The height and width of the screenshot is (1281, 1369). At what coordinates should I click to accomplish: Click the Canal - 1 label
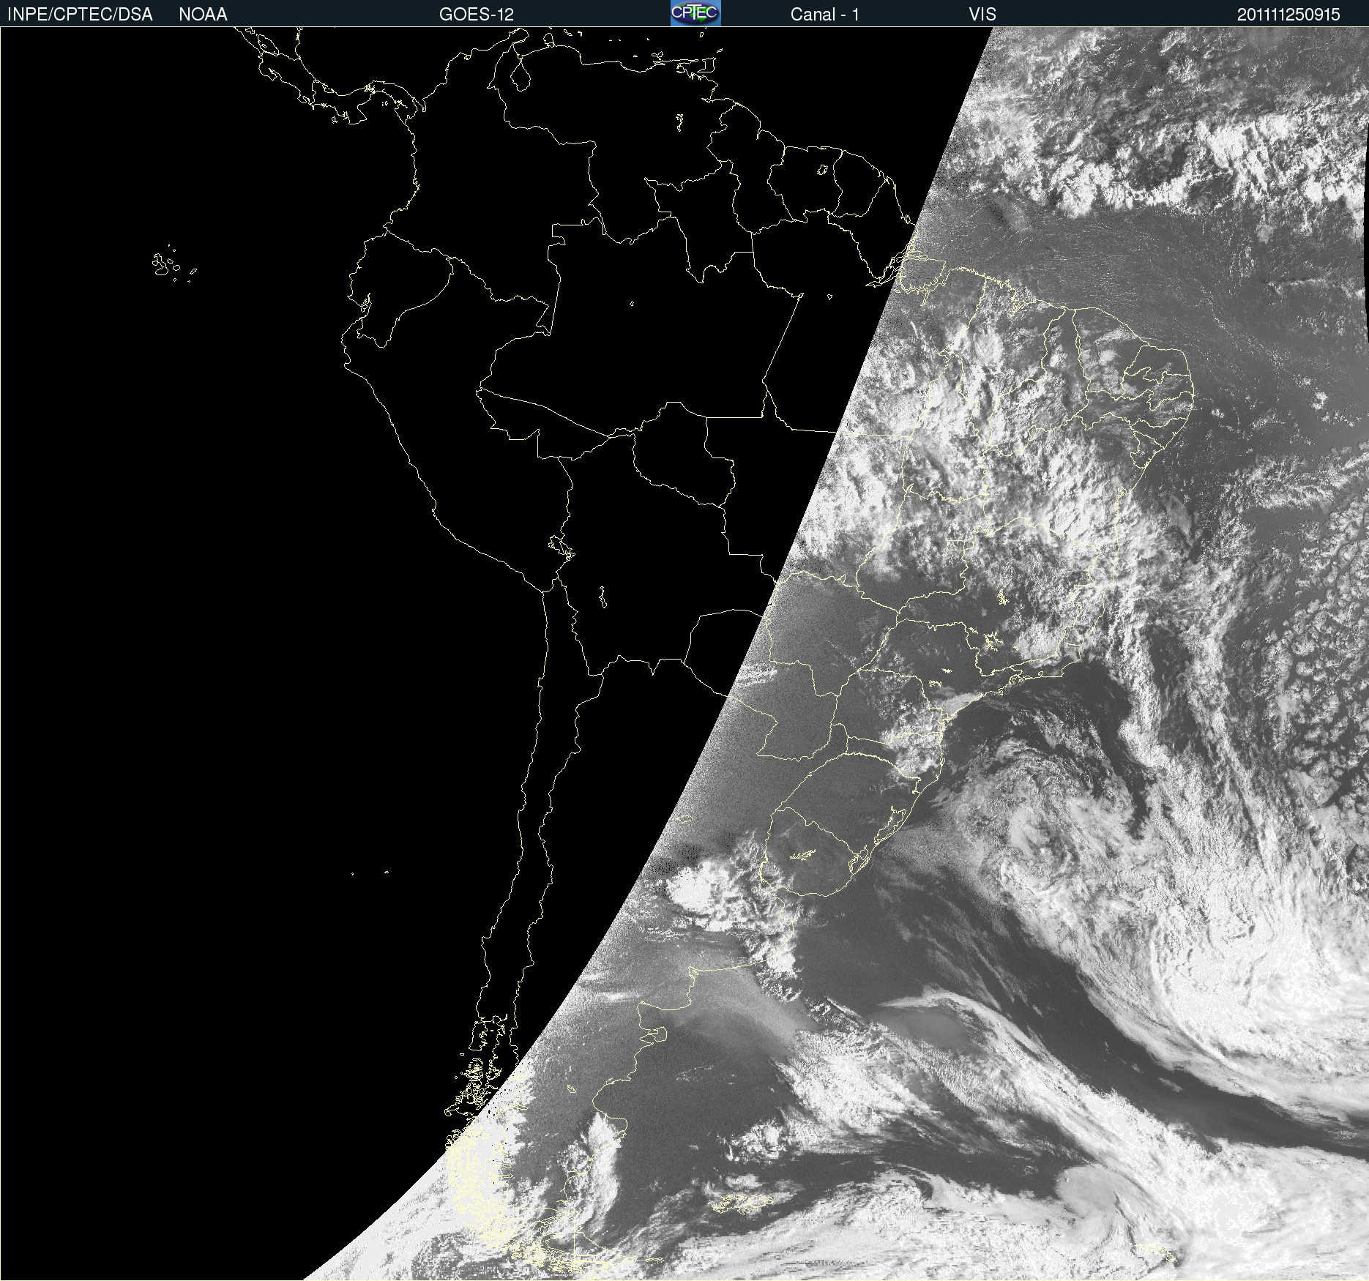click(x=824, y=15)
